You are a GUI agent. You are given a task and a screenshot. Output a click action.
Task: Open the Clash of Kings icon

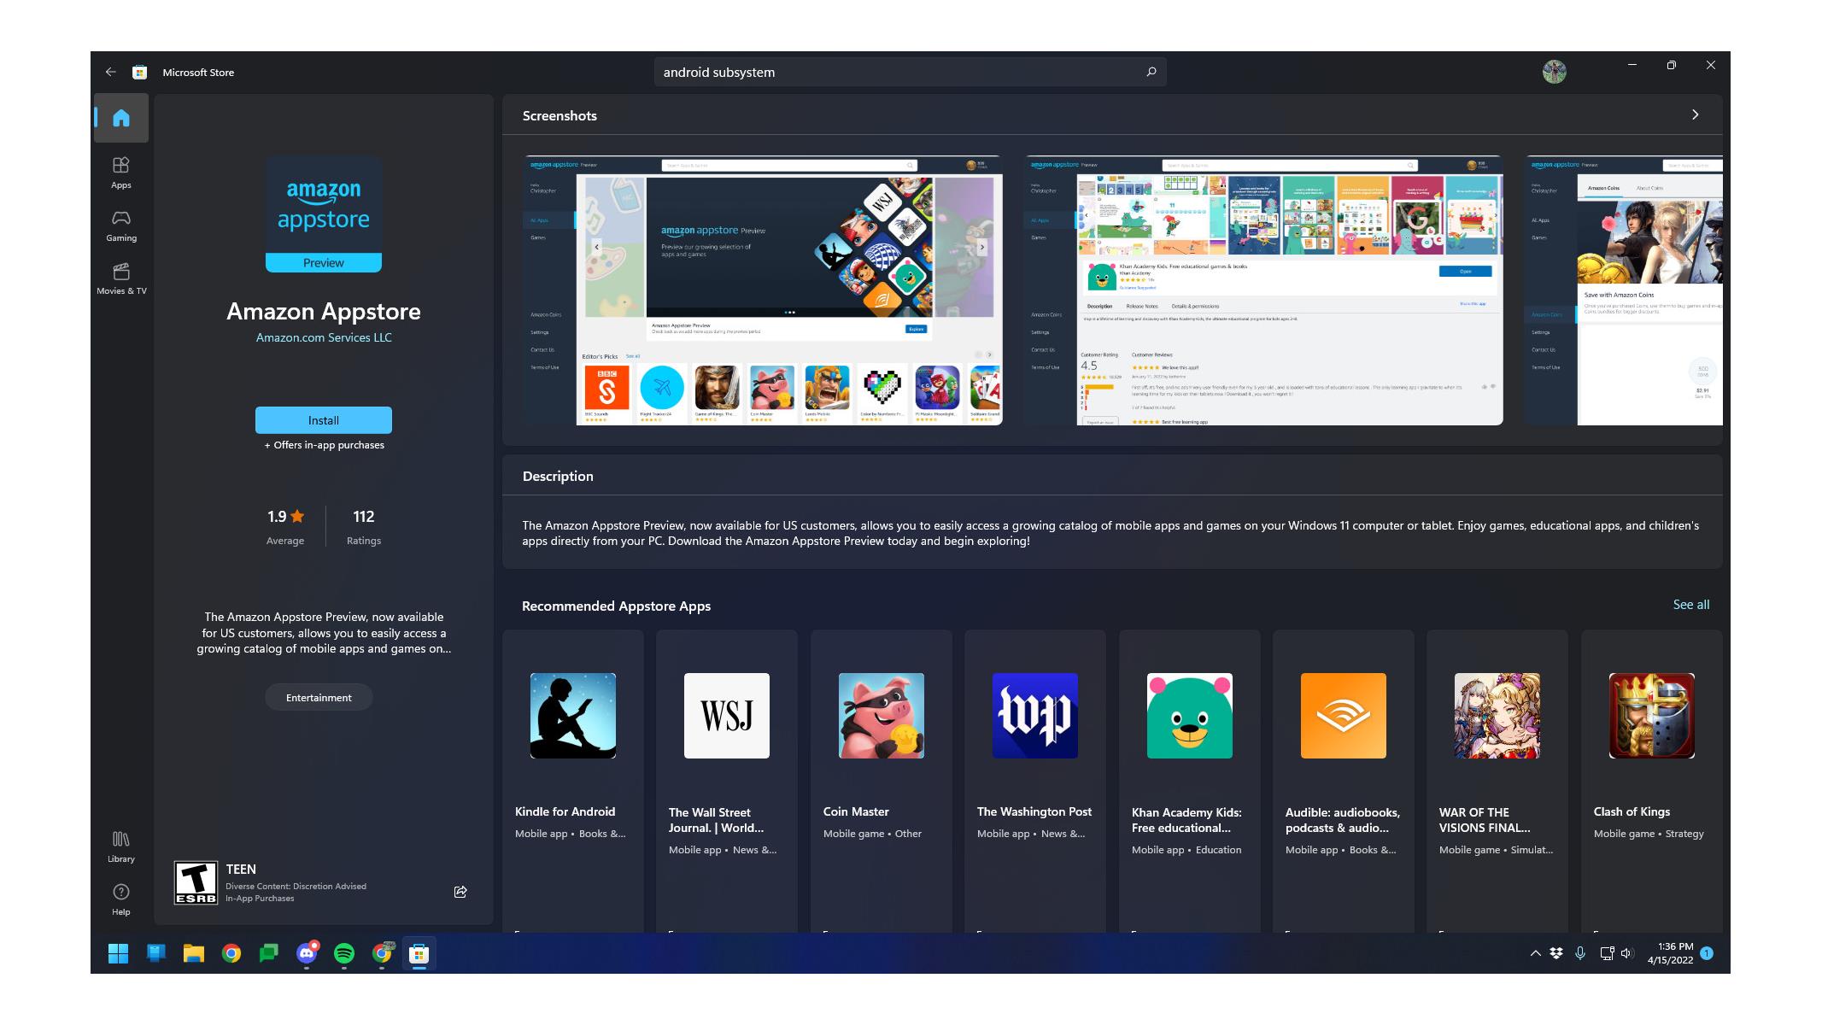tap(1652, 716)
